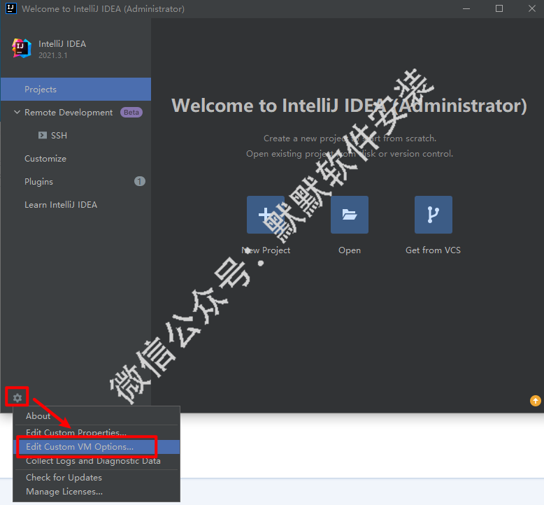
Task: Choose Collect Logs and Diagnostic Data
Action: click(96, 461)
